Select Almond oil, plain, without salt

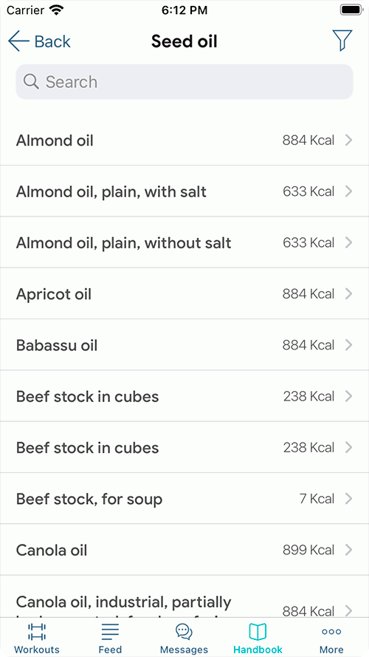point(184,242)
